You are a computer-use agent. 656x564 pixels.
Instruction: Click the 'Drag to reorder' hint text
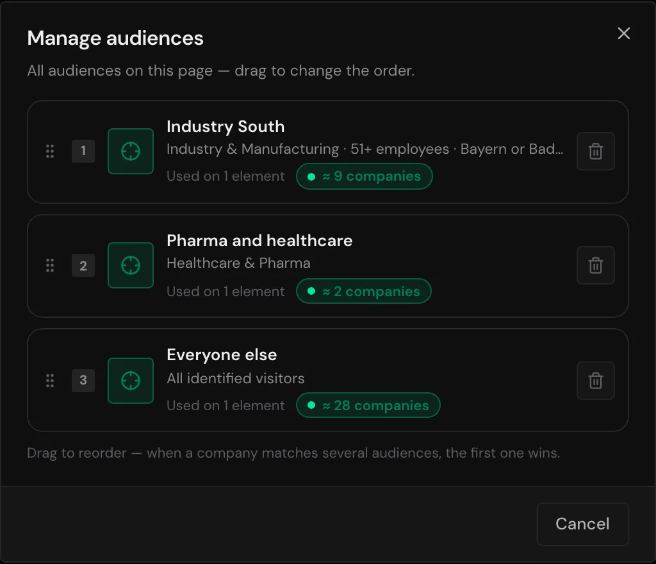[293, 453]
